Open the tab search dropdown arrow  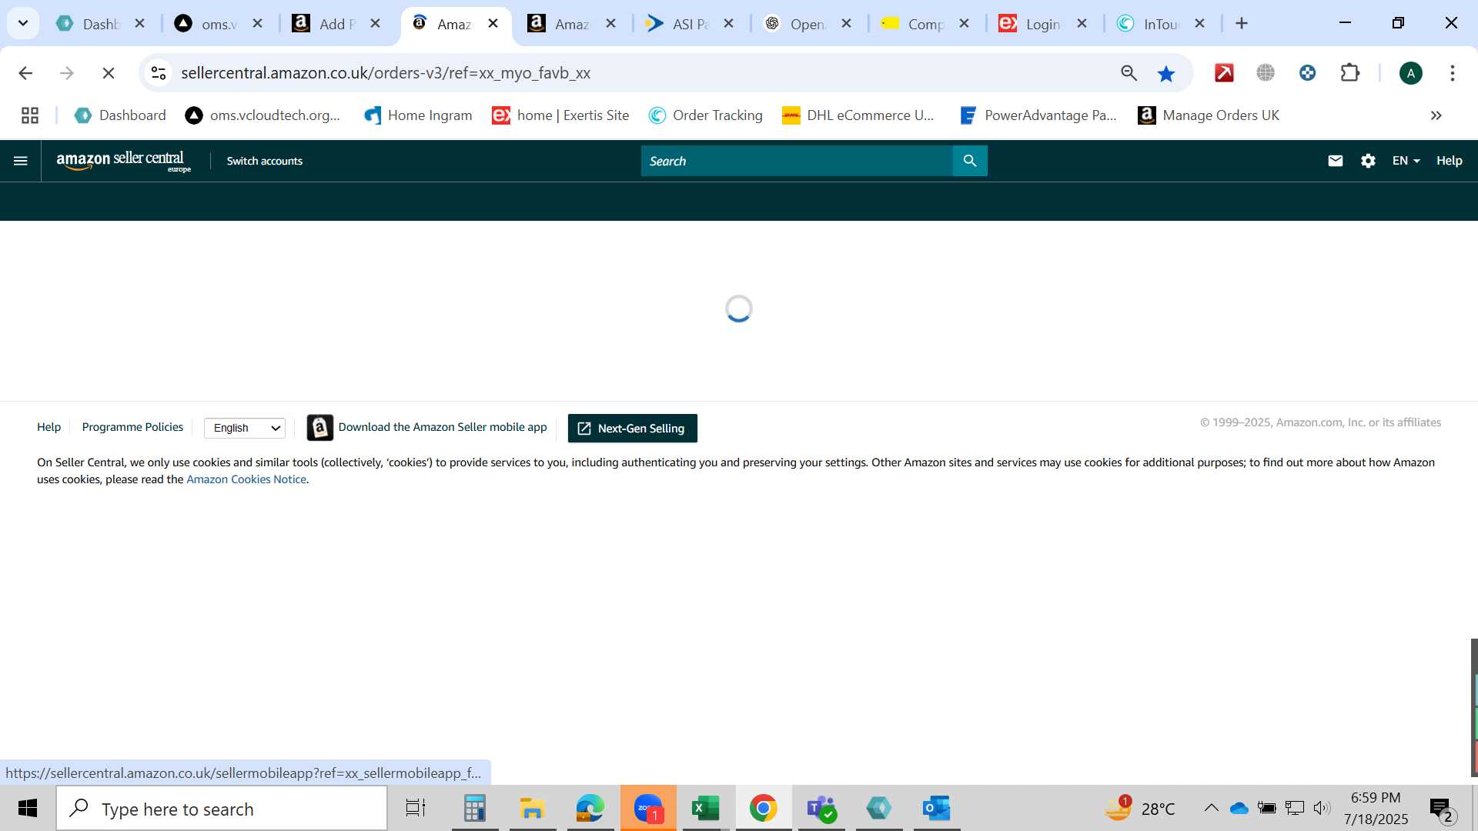[x=23, y=23]
